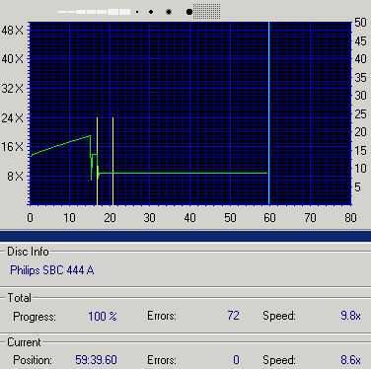Click the total speed value 9.8x
The width and height of the screenshot is (371, 369).
350,316
